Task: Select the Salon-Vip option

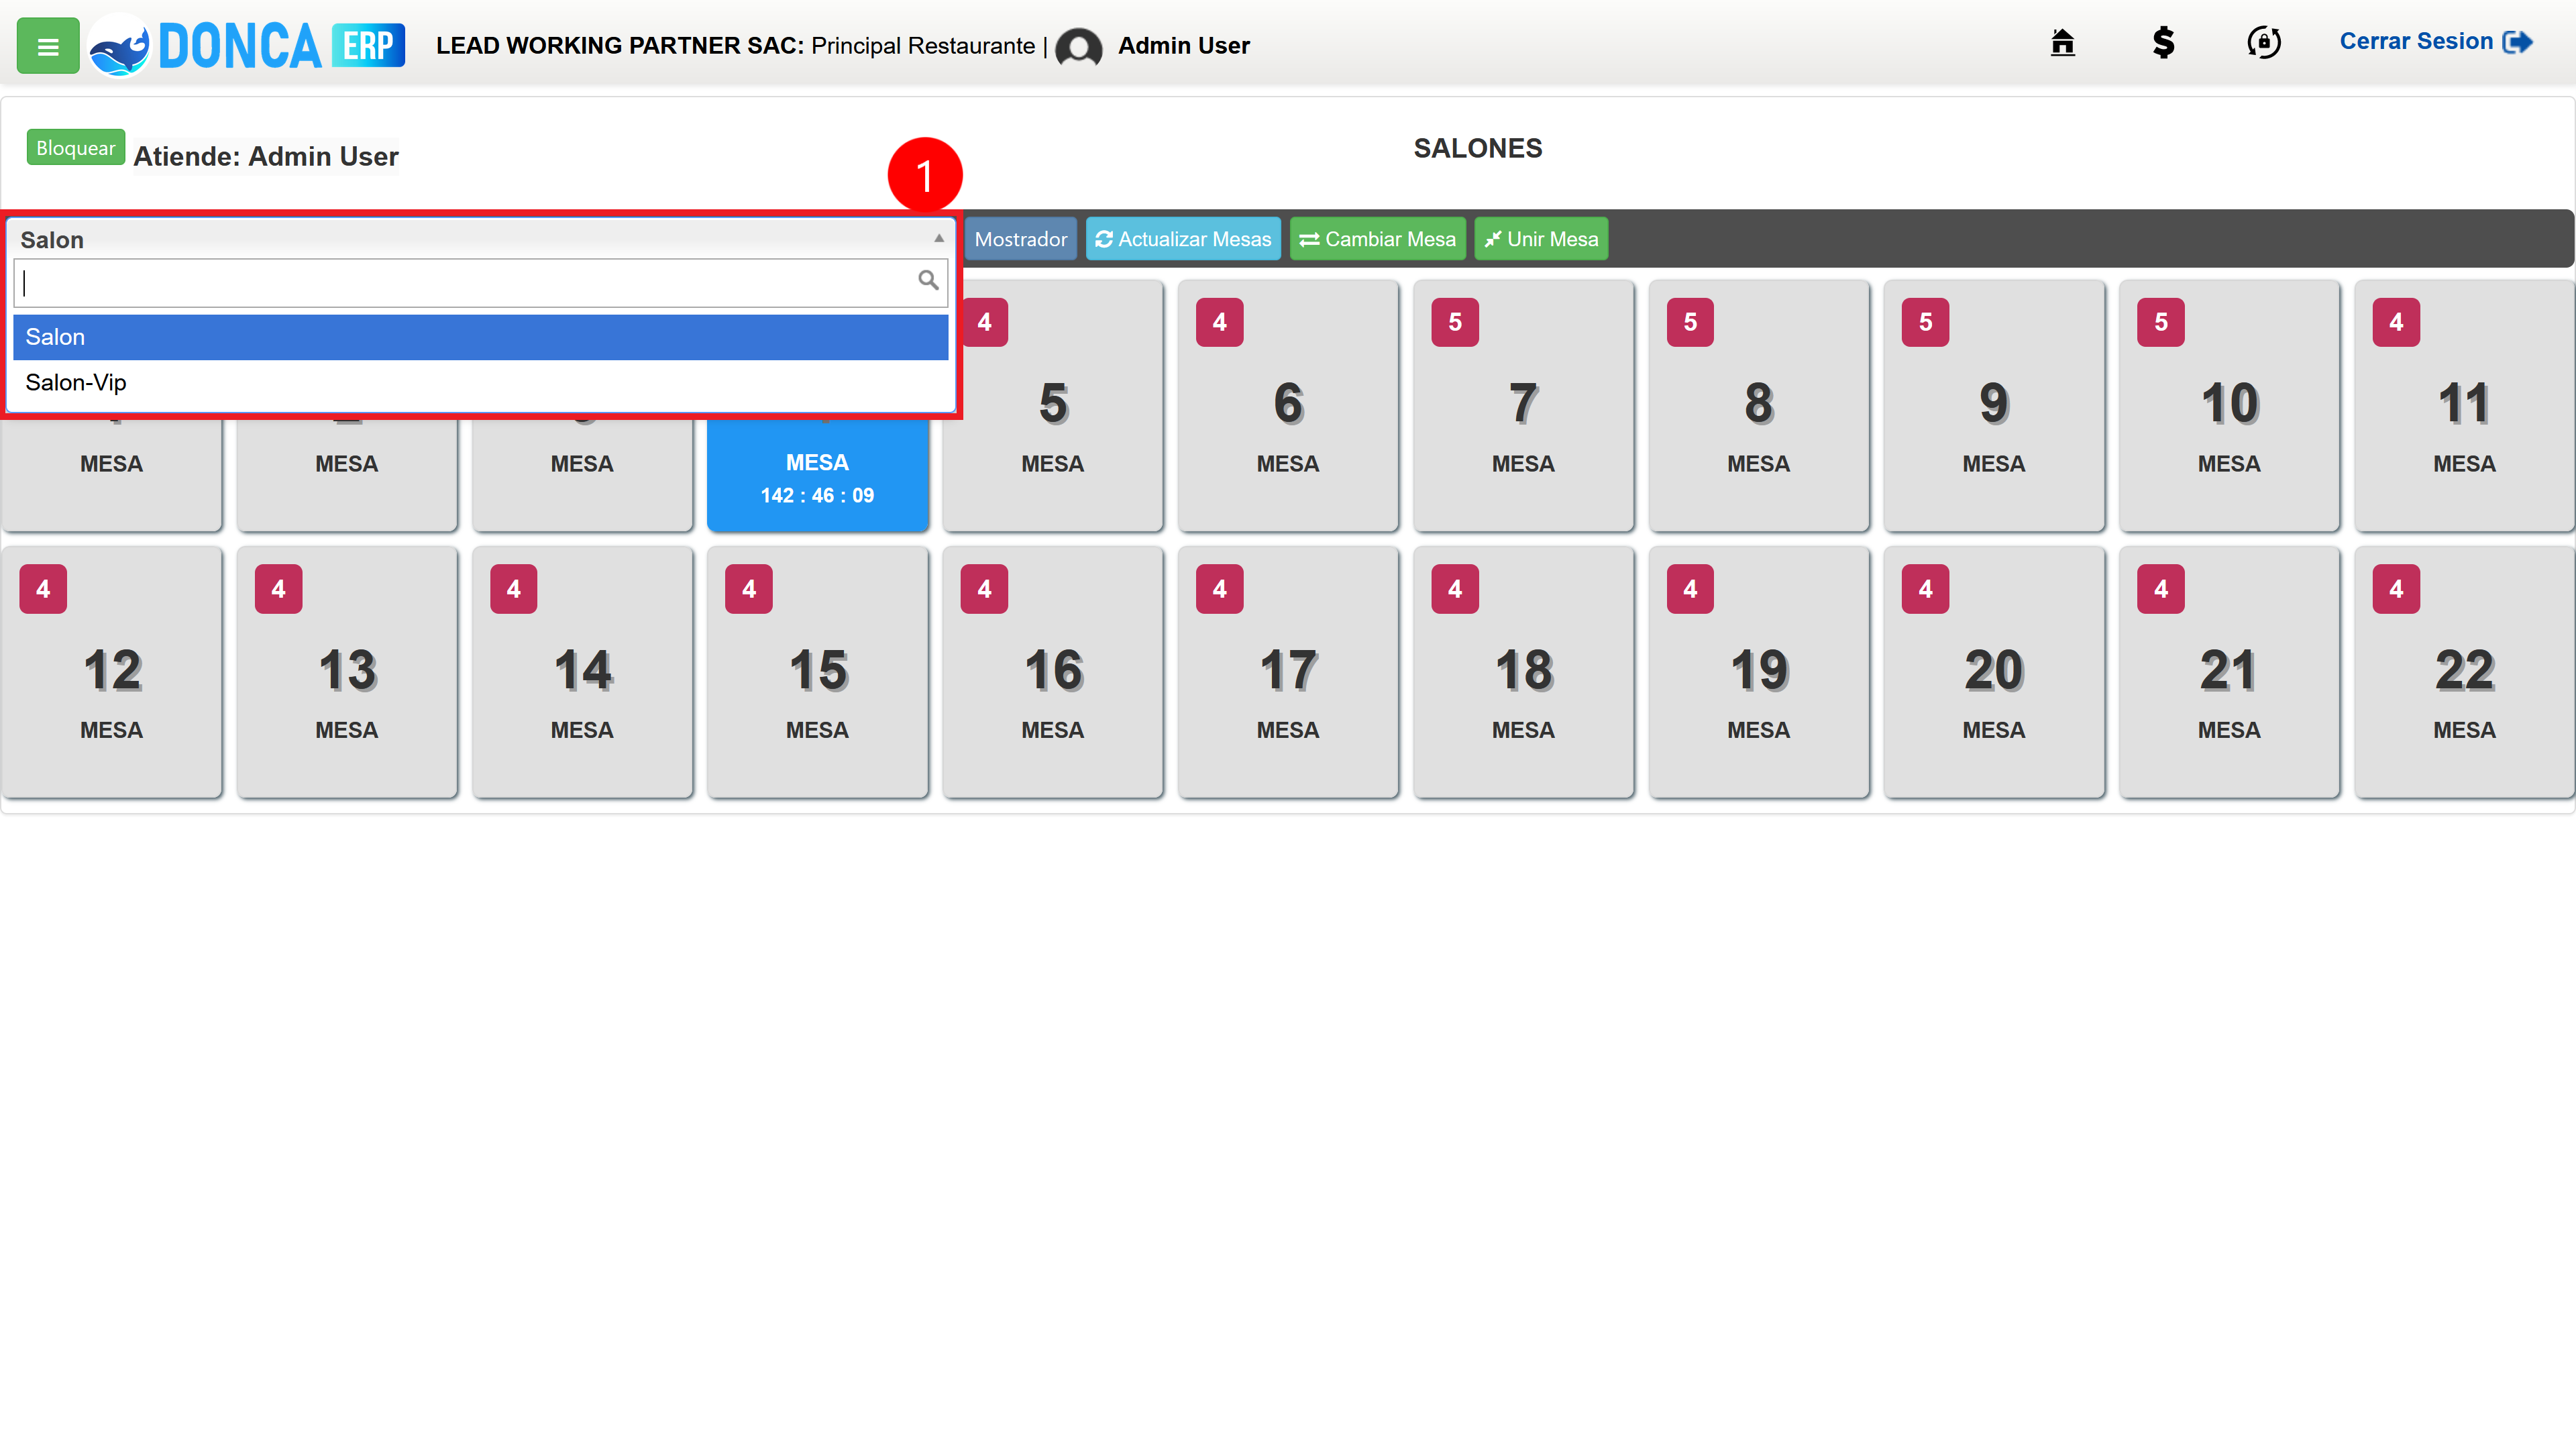Action: point(480,382)
